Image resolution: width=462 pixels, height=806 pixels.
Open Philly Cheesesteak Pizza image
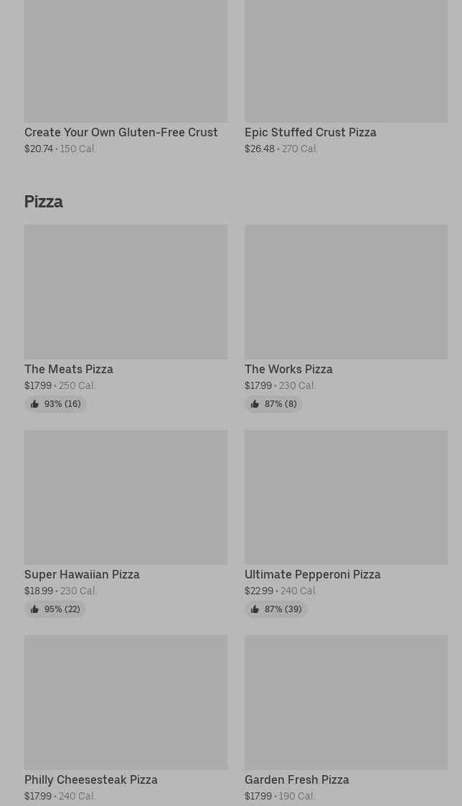click(126, 702)
